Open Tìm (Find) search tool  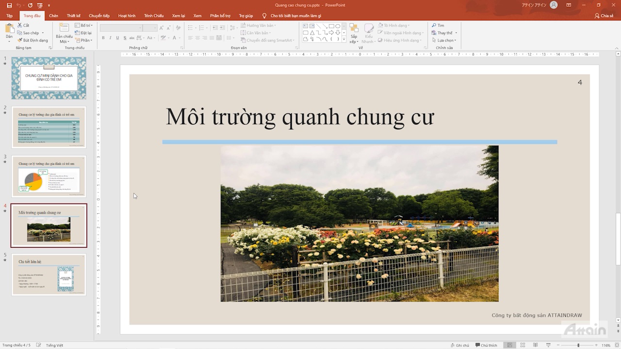click(438, 25)
